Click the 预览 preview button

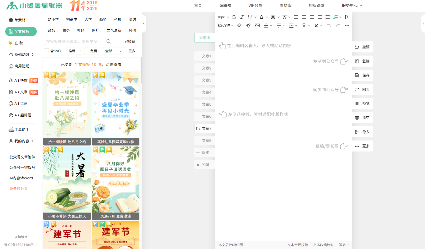(363, 104)
